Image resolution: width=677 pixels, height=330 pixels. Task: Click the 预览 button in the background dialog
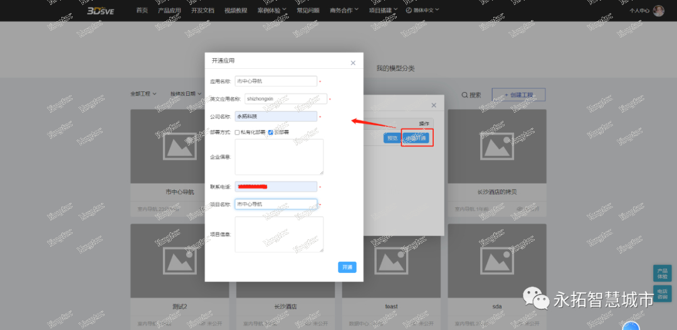click(x=392, y=138)
